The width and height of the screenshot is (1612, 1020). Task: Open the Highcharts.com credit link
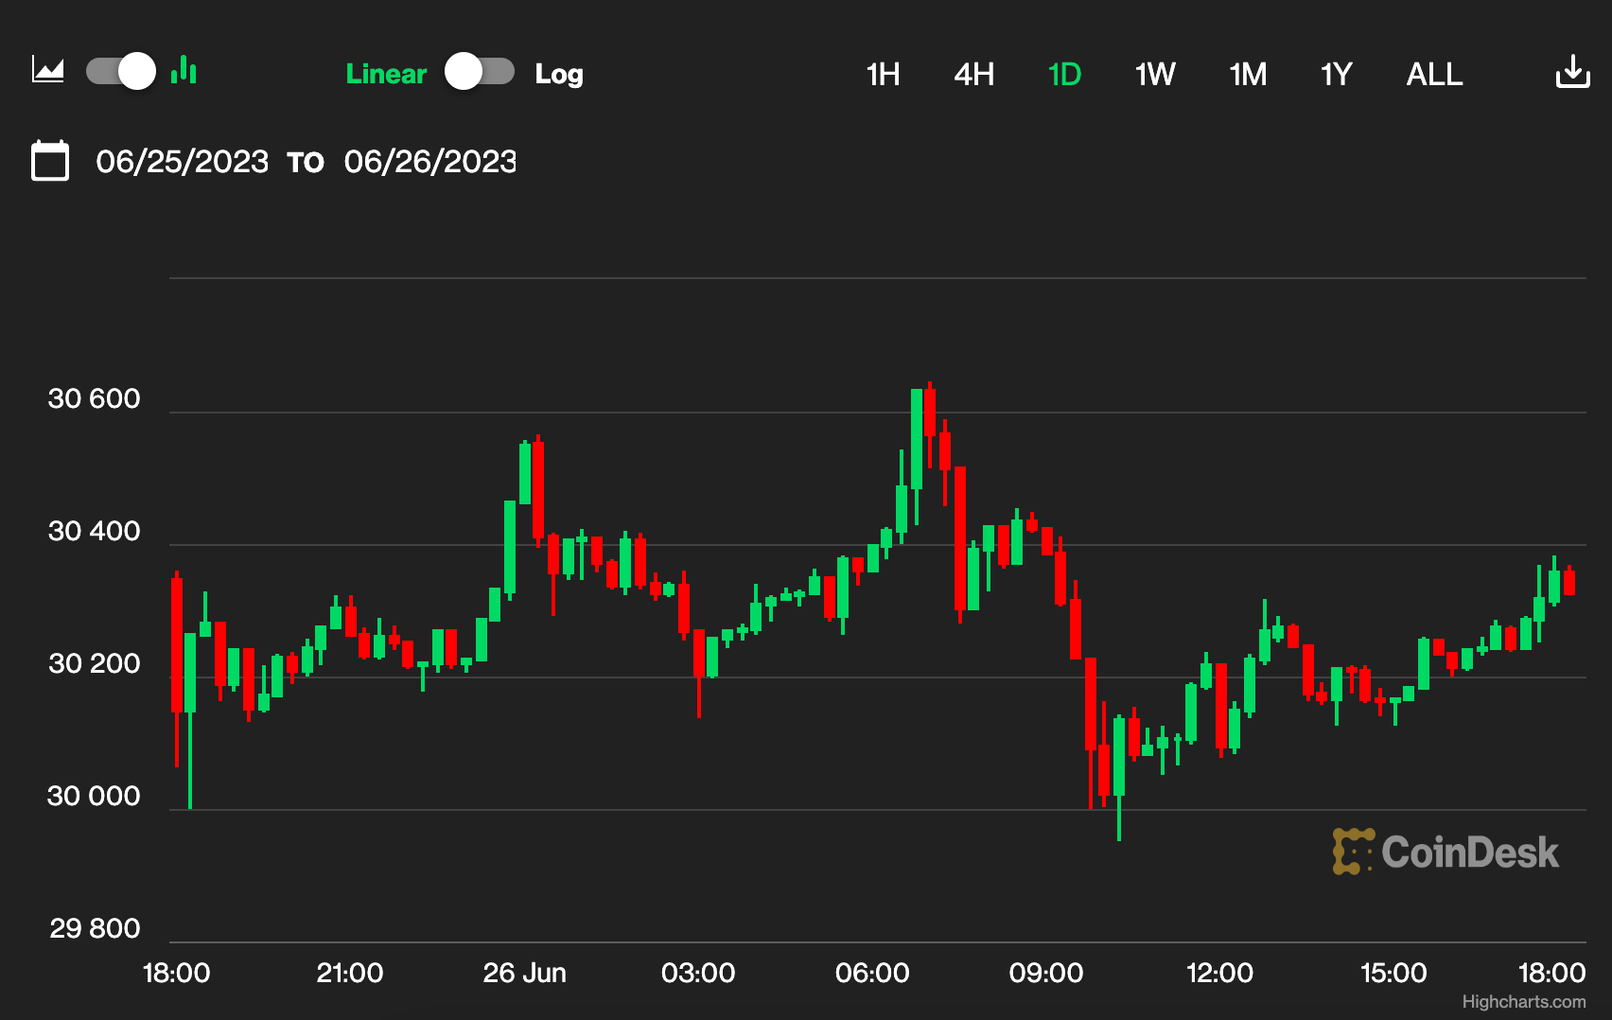coord(1523,1001)
